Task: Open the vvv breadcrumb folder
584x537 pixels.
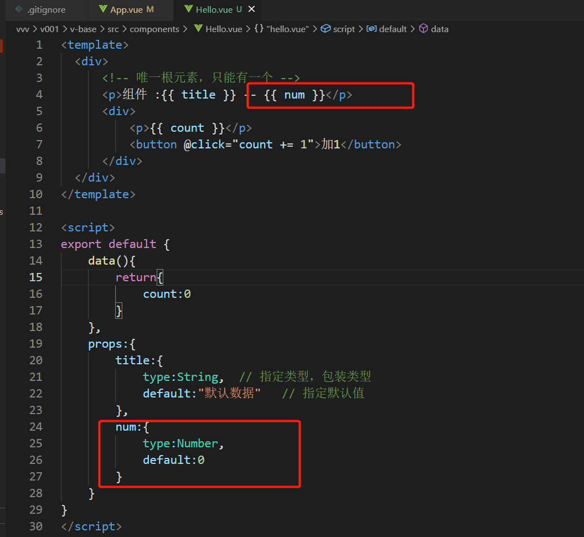Action: click(23, 29)
